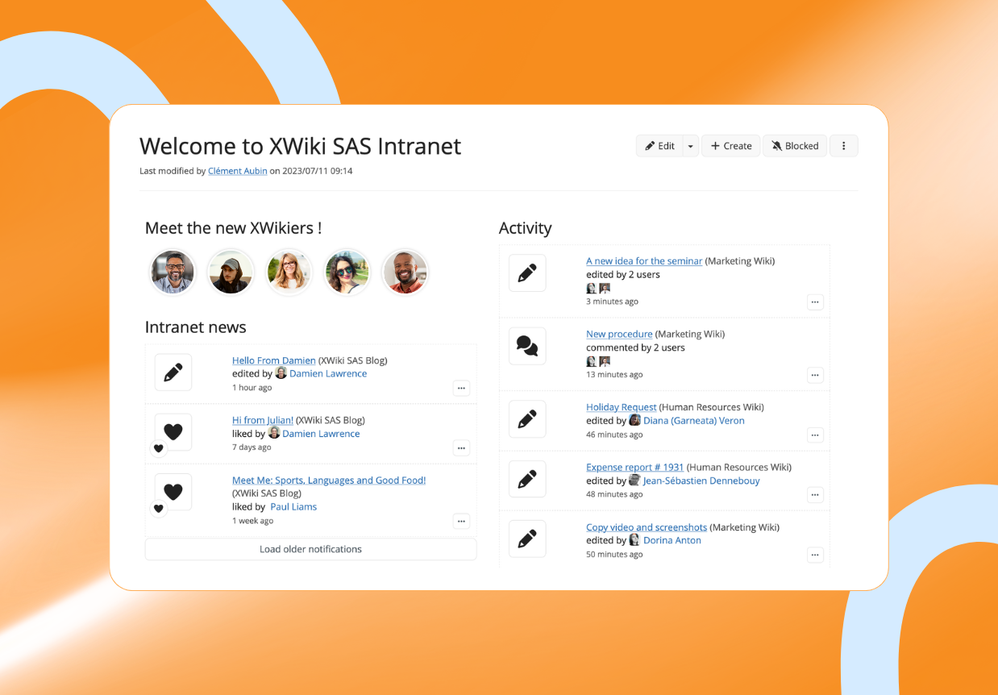Open A new idea for the seminar link

[x=644, y=261]
